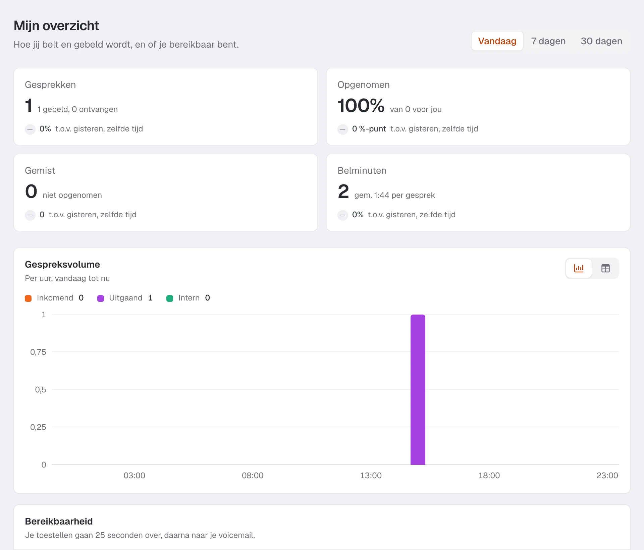This screenshot has width=644, height=550.
Task: Click the 'Hoe jij belt' page subtitle
Action: [x=126, y=44]
